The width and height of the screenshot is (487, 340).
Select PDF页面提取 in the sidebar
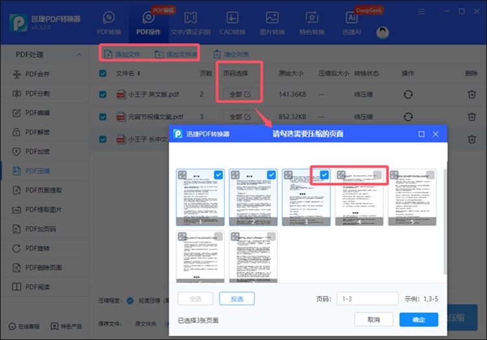click(x=45, y=190)
